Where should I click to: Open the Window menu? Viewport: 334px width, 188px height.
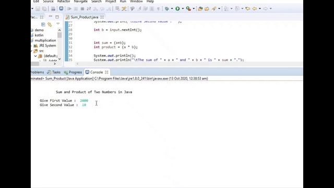click(x=136, y=1)
